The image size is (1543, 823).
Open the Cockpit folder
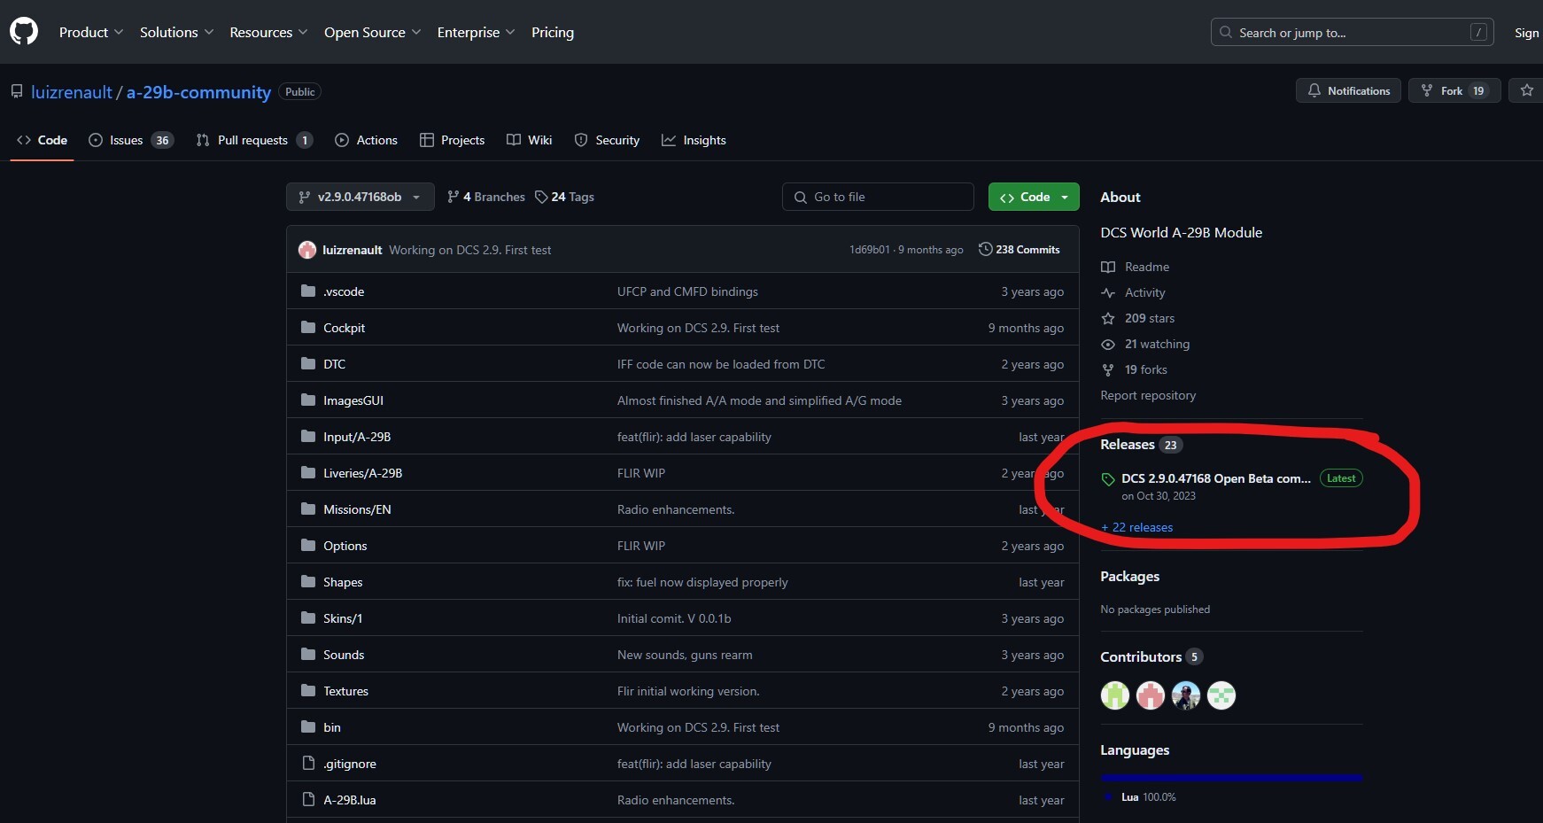pyautogui.click(x=344, y=328)
